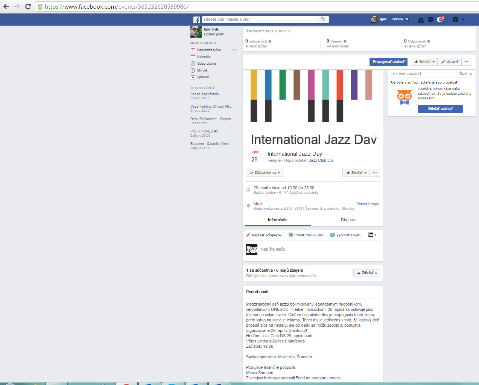Viewport: 479px width, 385px height.
Task: Reload the page in the browser
Action: (x=28, y=6)
